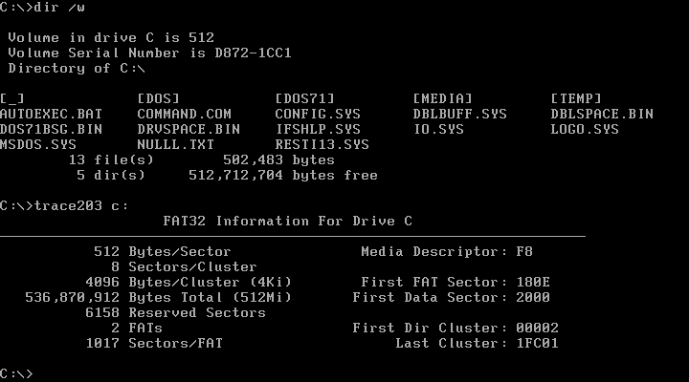Click the DRVSPACE.BIN file listing
689x382 pixels.
click(x=188, y=129)
